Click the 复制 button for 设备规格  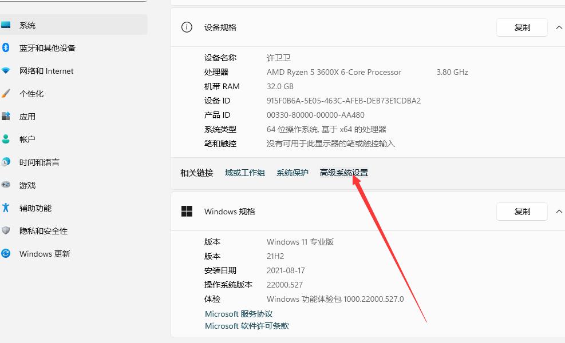tap(521, 27)
